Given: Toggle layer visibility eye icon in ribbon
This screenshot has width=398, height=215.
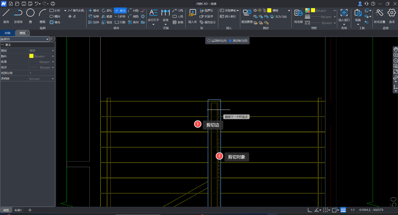Looking at the screenshot, I should (255, 10).
